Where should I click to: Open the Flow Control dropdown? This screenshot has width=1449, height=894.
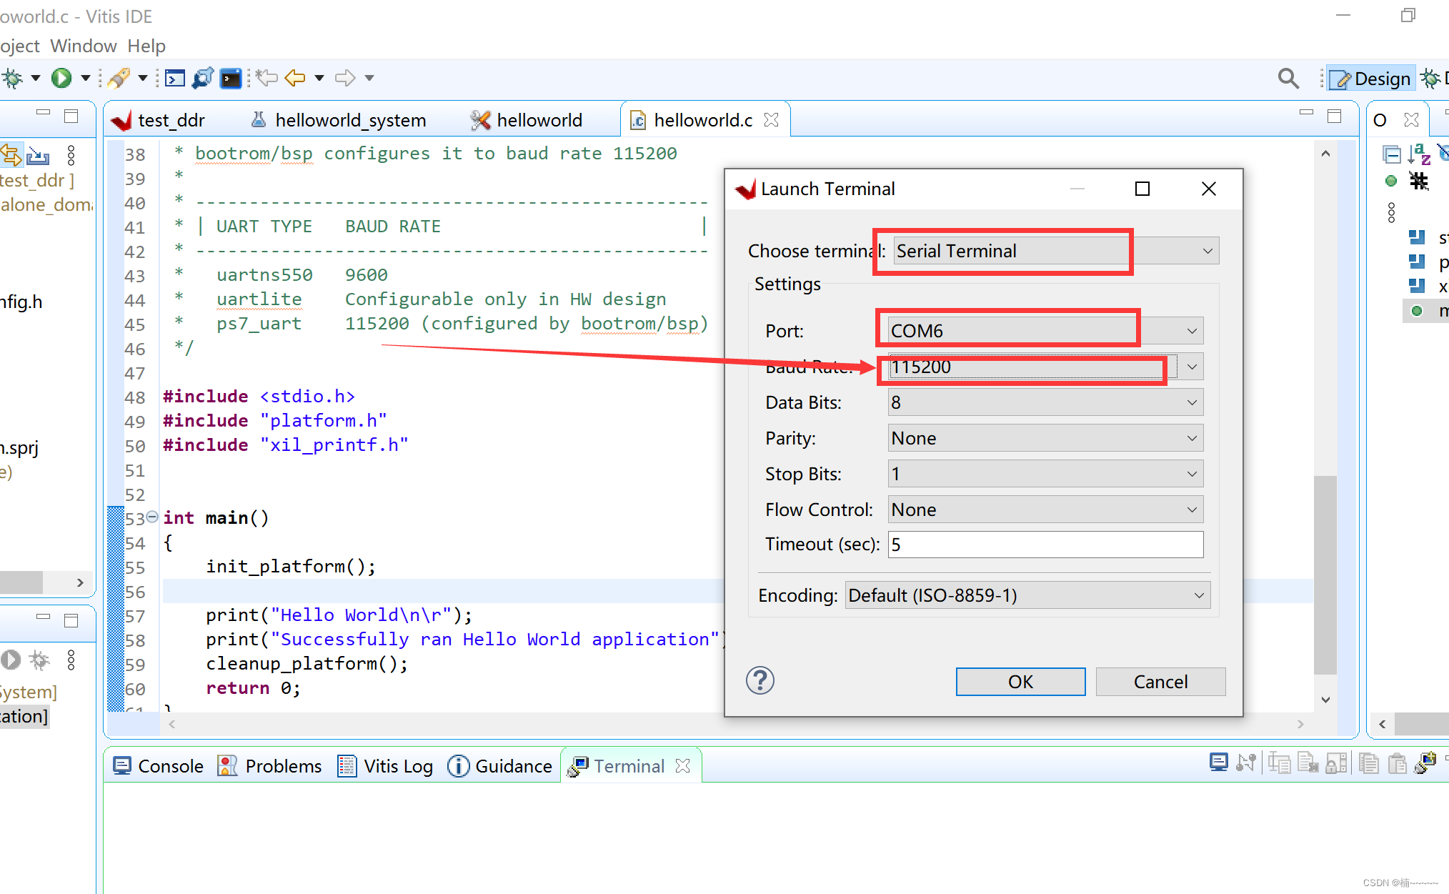coord(1191,510)
